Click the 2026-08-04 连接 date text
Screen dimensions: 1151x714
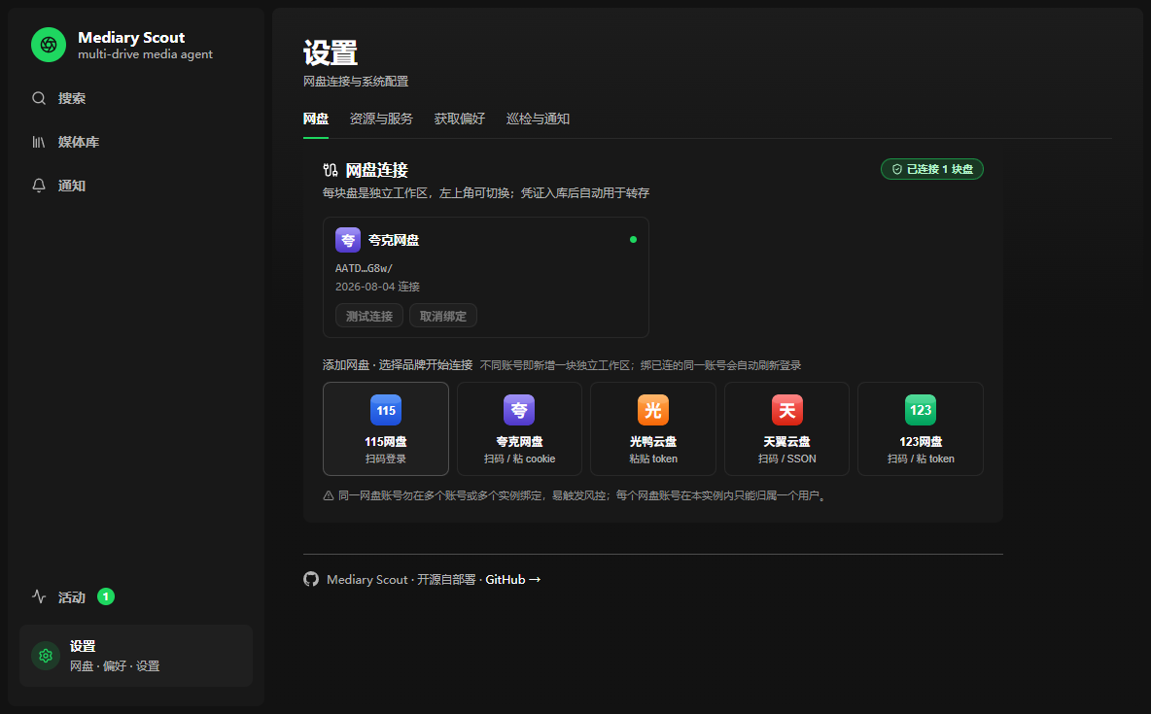pos(377,287)
